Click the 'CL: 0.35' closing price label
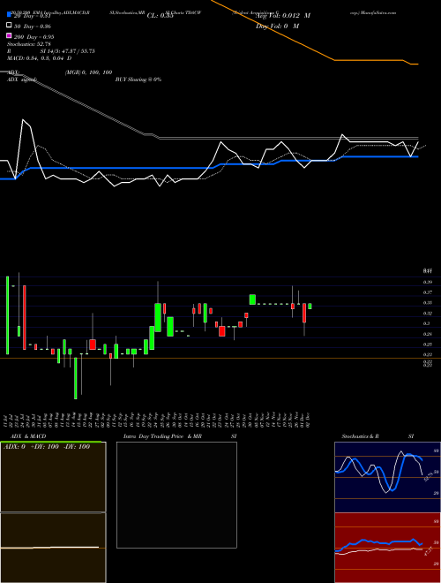The height and width of the screenshot is (583, 441). tap(160, 16)
